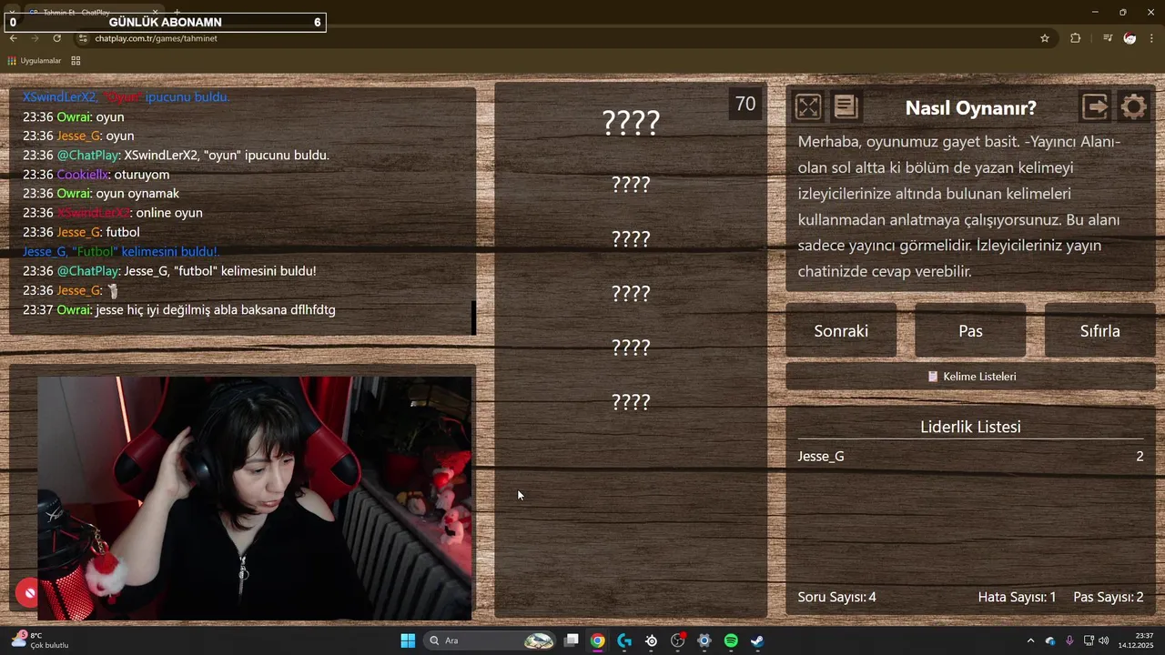Click the Sonraki button
Screen dimensions: 1165x655
[x=841, y=330]
